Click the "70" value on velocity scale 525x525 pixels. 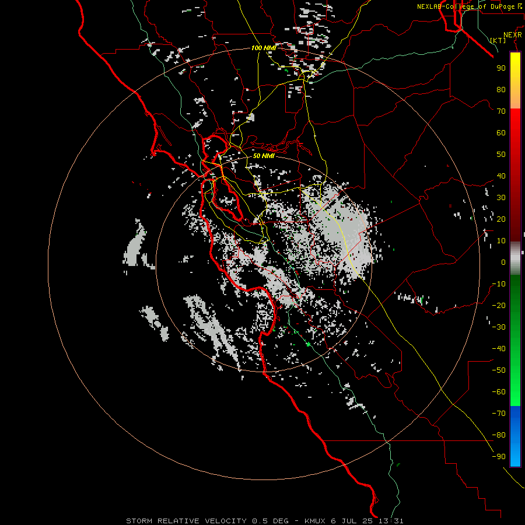coord(501,111)
